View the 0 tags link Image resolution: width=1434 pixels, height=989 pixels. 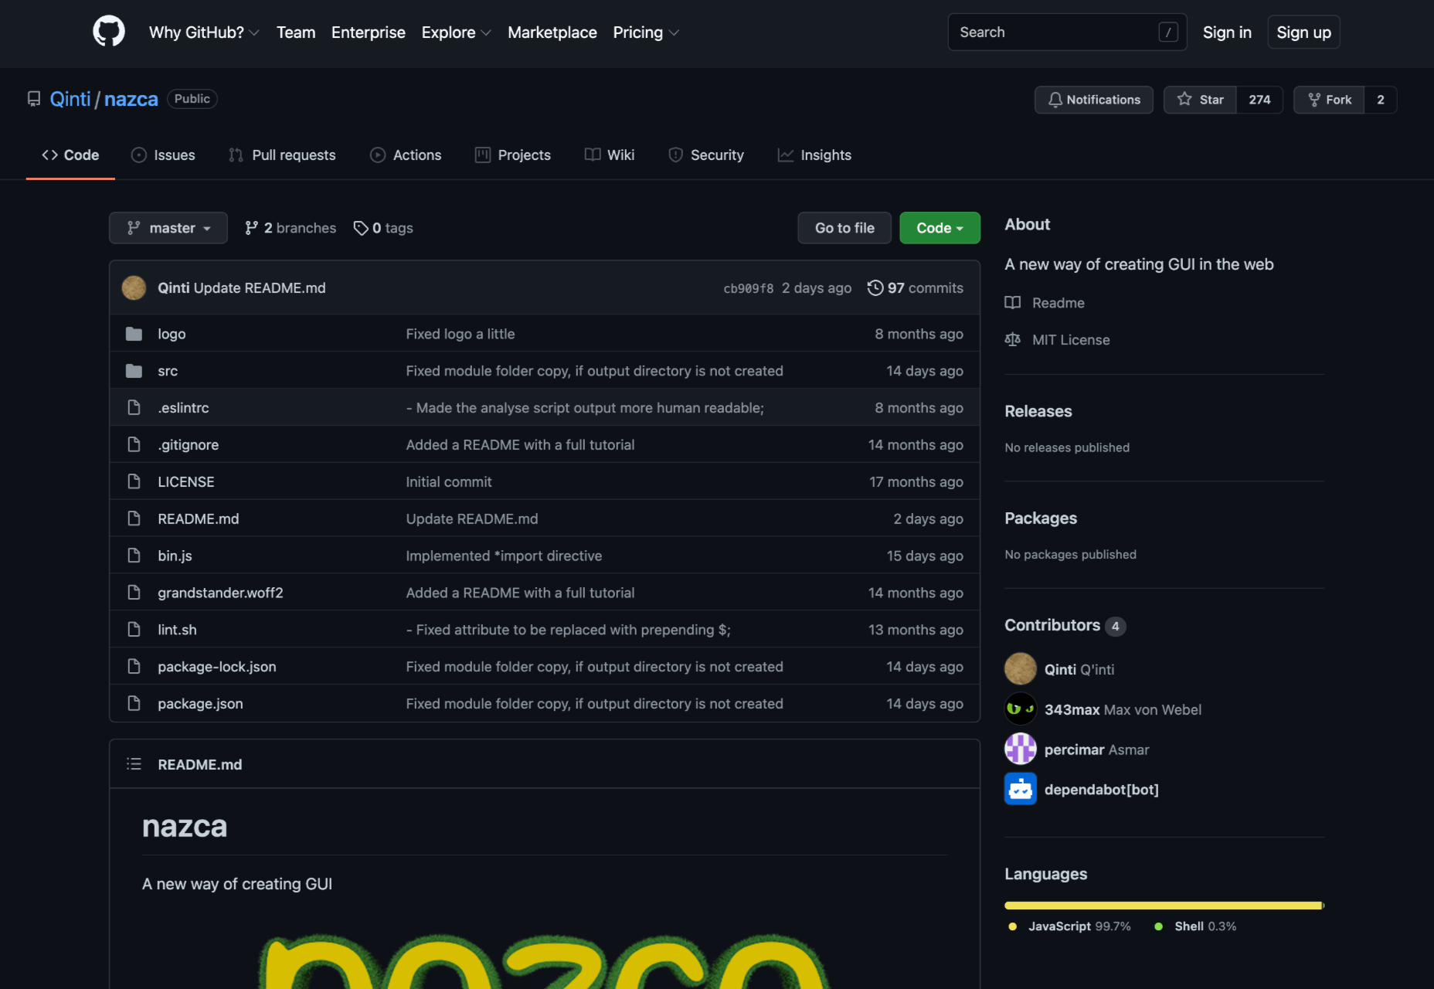click(383, 228)
